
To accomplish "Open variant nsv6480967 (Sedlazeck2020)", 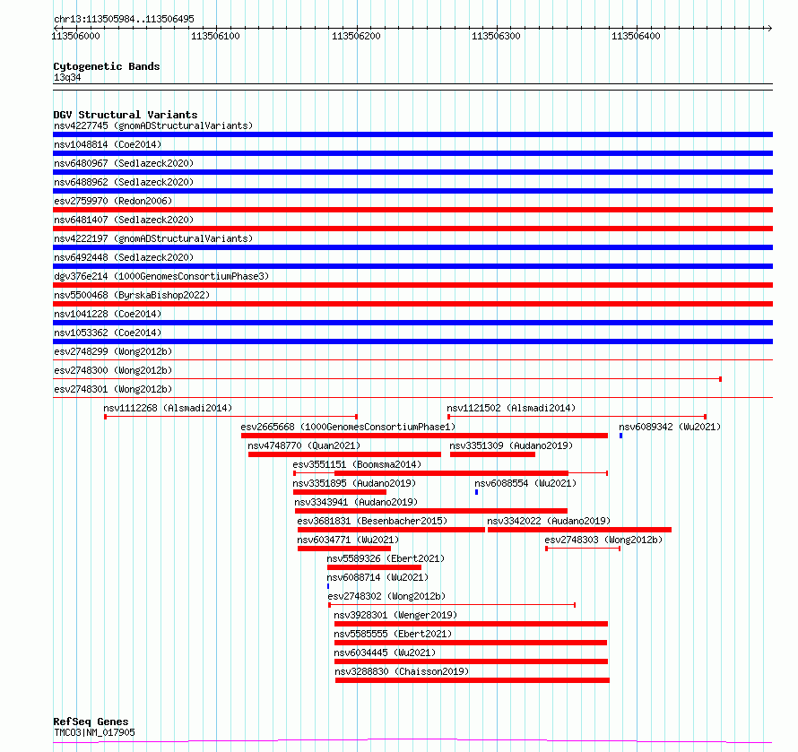I will [124, 163].
